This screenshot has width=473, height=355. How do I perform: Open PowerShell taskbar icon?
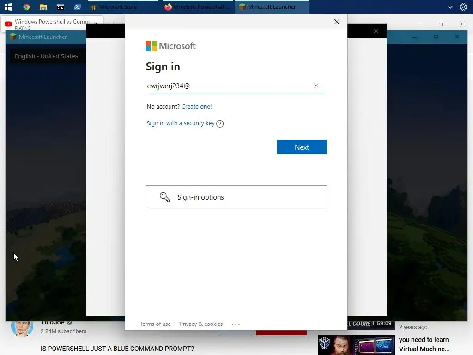click(x=78, y=6)
